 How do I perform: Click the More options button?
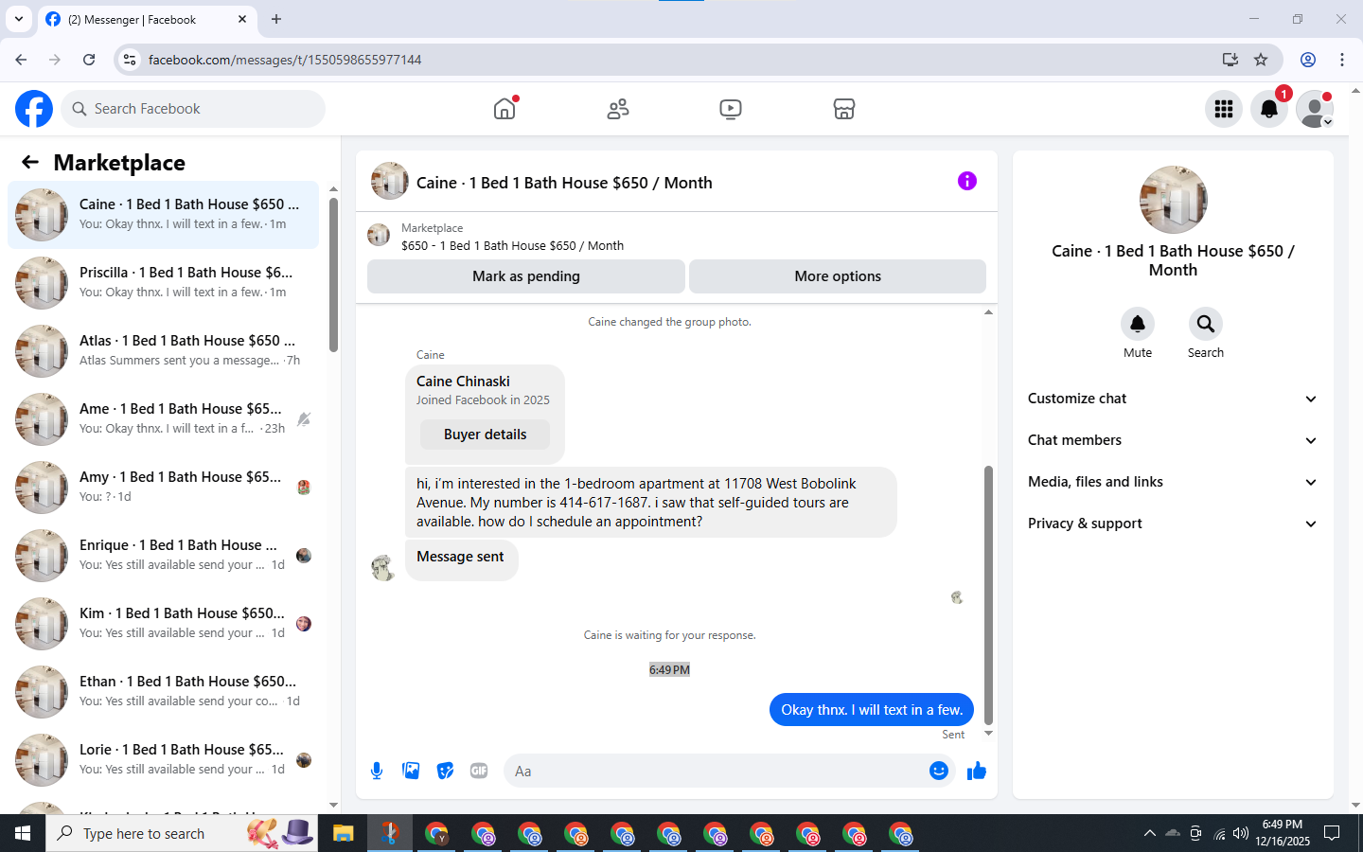(x=838, y=276)
